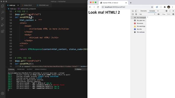Image resolution: width=175 pixels, height=98 pixels.
Task: Close the 'Some HTML in here 2' tab
Action: [x=126, y=3]
